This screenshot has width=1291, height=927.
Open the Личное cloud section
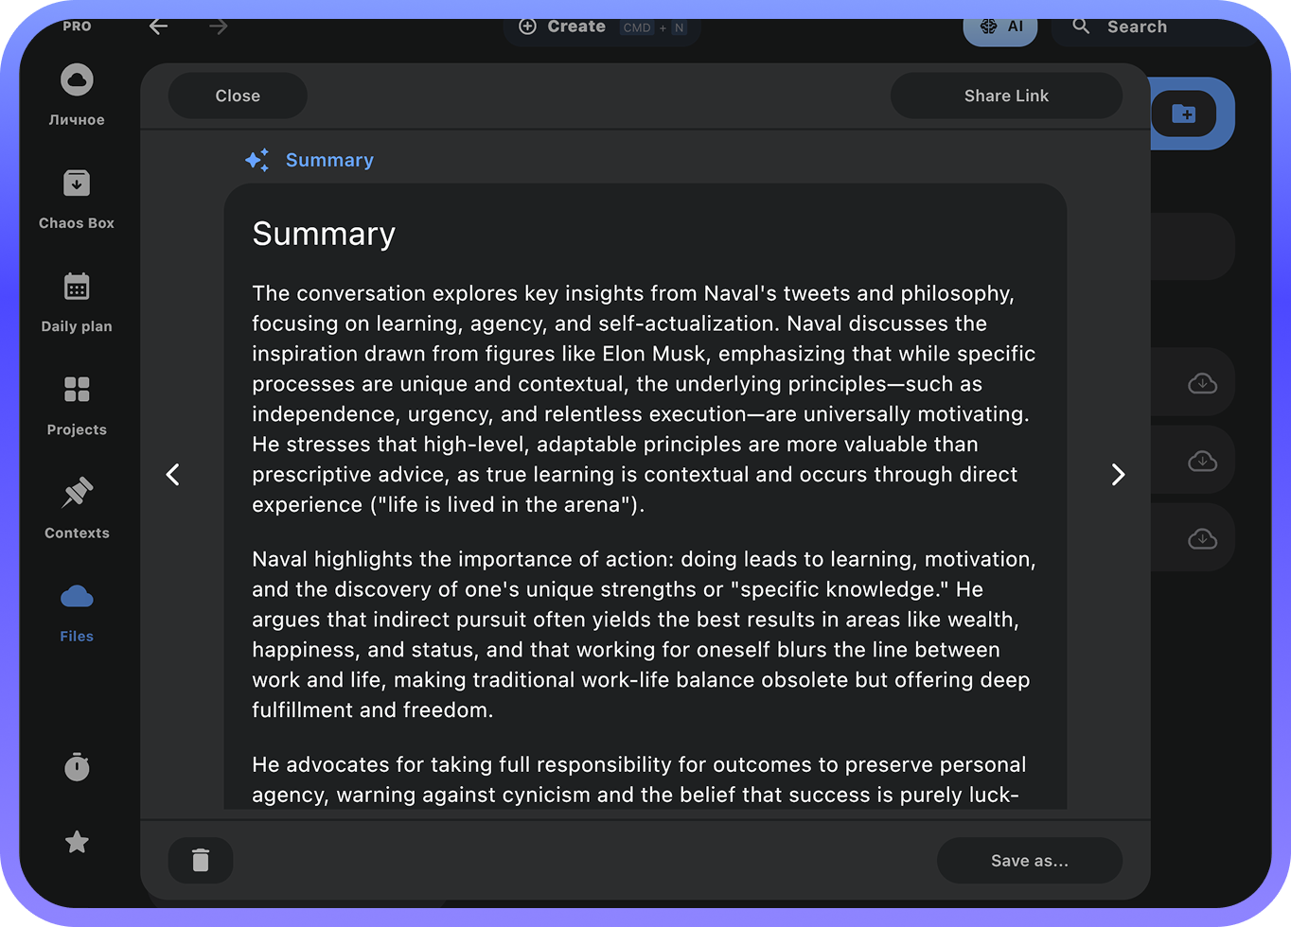tap(77, 93)
